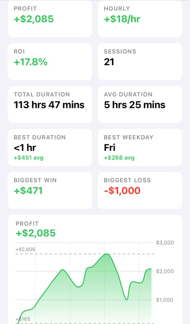Tap the Hourly +$18/hr card
Viewport: 190px width, 324px height.
coord(140,19)
